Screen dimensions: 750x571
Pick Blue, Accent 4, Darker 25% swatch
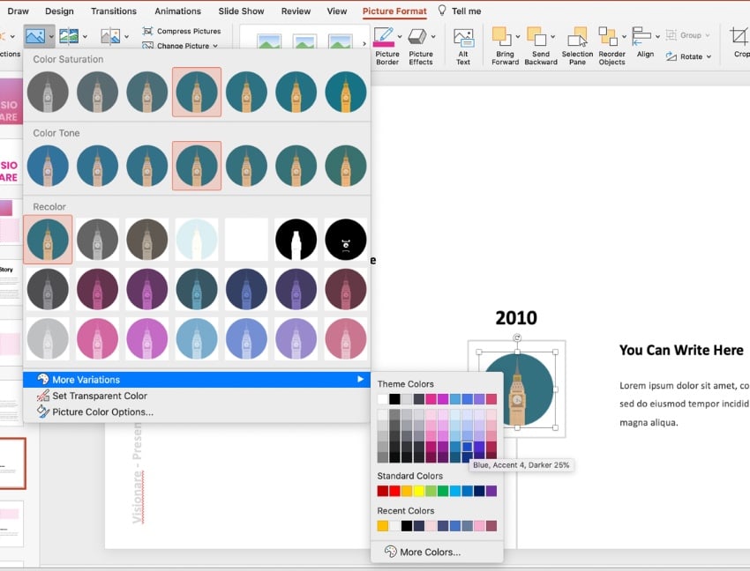tap(468, 447)
